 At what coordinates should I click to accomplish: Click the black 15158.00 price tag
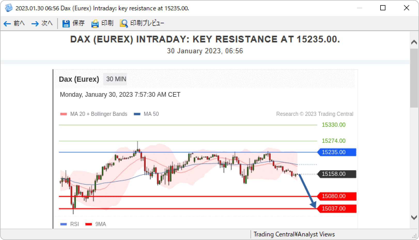tap(337, 174)
